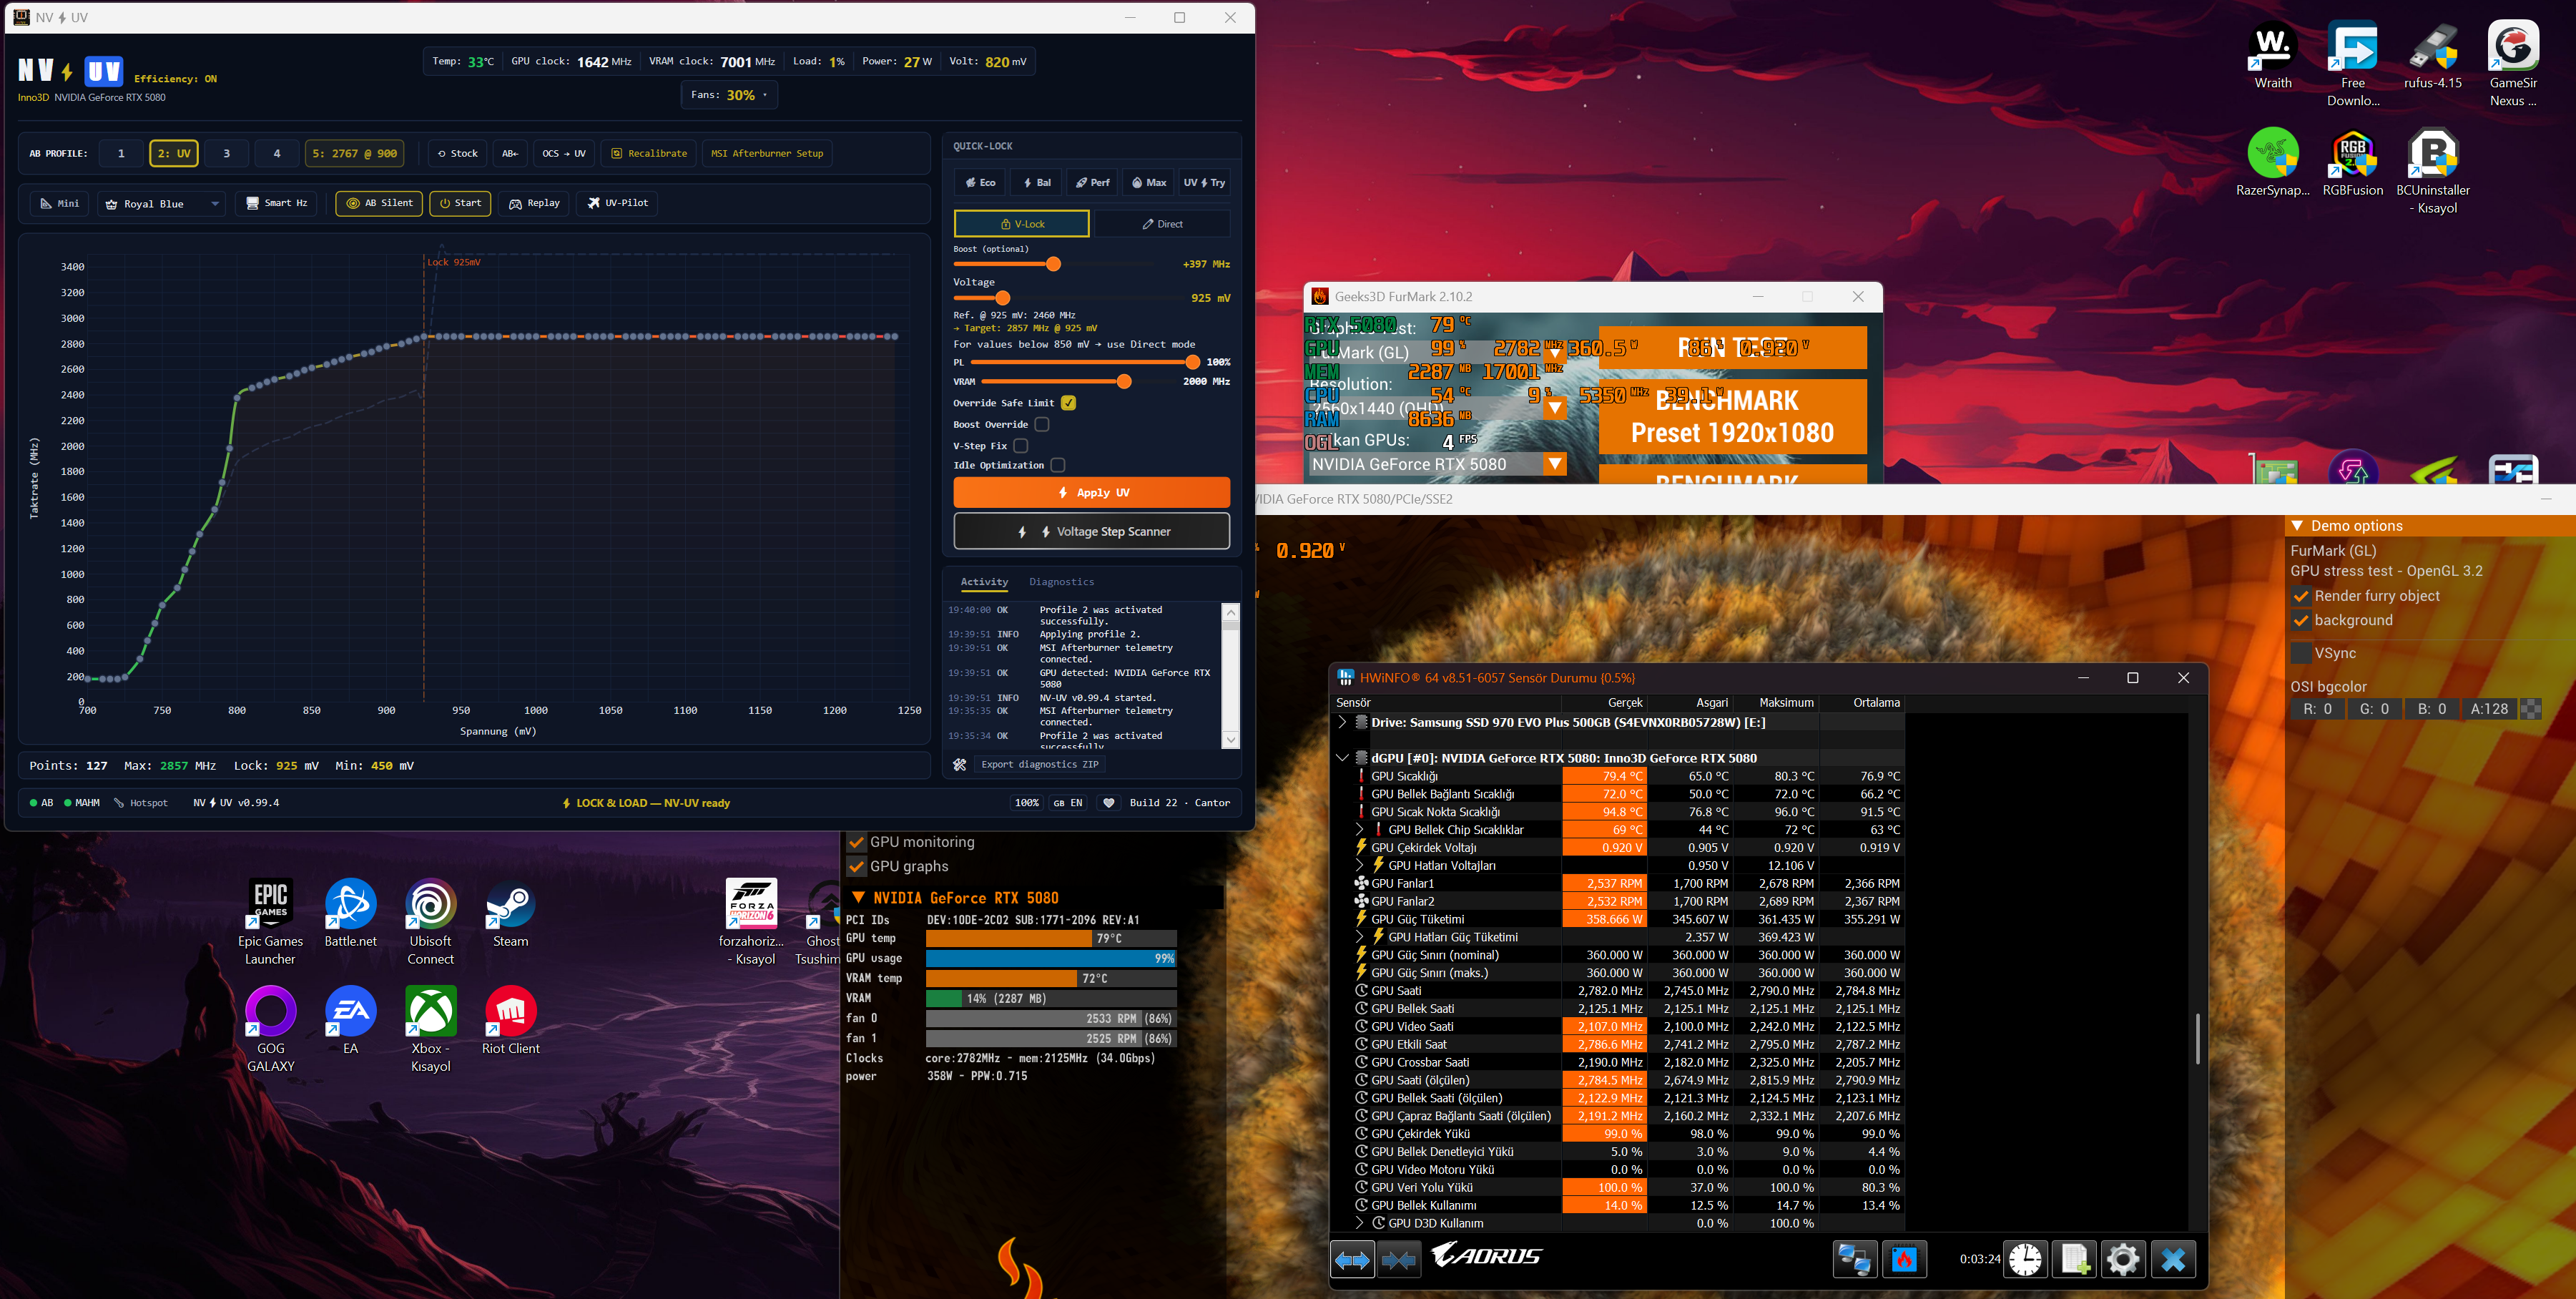Open the Battle.net desktop shortcut
This screenshot has width=2576, height=1299.
coord(351,913)
